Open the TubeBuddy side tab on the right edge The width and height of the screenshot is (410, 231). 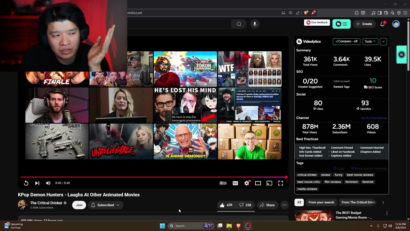[402, 55]
